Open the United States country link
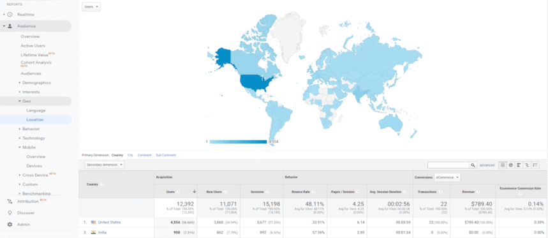This screenshot has width=548, height=238. coord(109,222)
